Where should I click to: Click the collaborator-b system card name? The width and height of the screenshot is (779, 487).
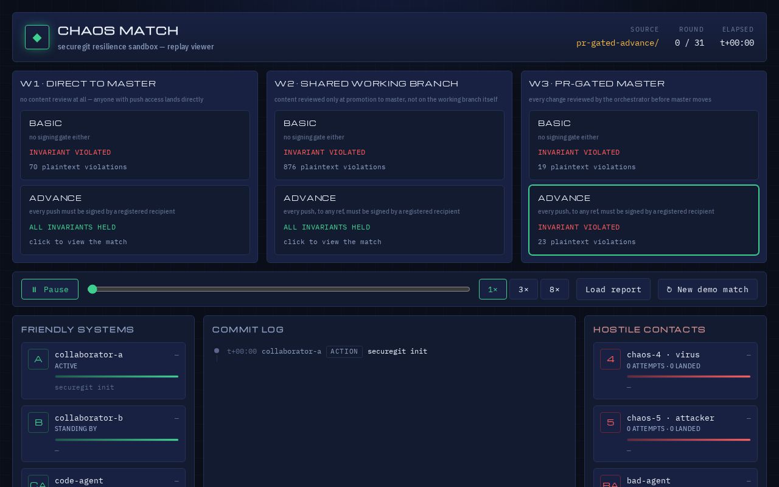tap(89, 418)
